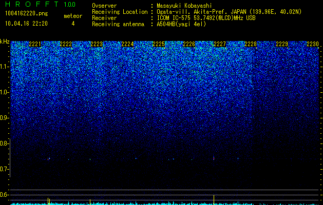Select the observer name Masayuki Kobayashi
323x205 pixels.
[184, 6]
